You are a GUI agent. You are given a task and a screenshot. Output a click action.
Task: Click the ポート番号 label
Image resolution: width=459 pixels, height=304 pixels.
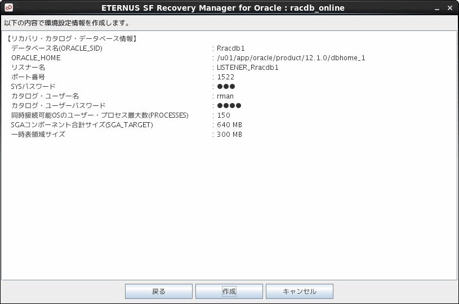tap(28, 77)
